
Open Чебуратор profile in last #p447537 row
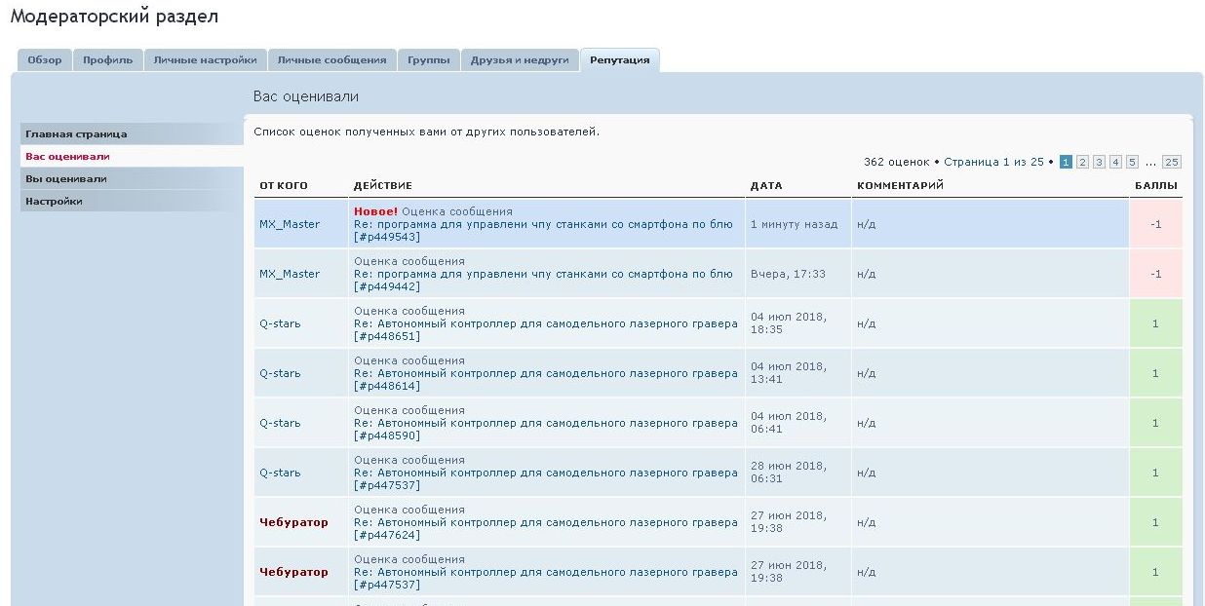[x=293, y=572]
